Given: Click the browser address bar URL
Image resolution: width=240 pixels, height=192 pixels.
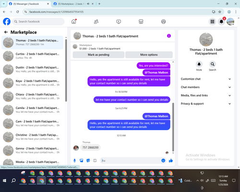Looking at the screenshot, I should click(56, 12).
